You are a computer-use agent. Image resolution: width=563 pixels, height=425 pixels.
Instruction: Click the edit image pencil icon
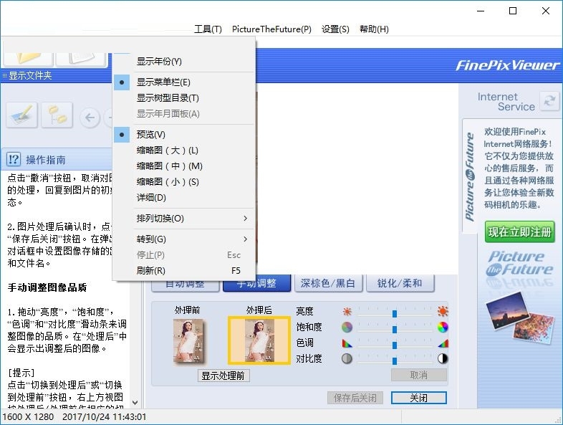pyautogui.click(x=22, y=115)
